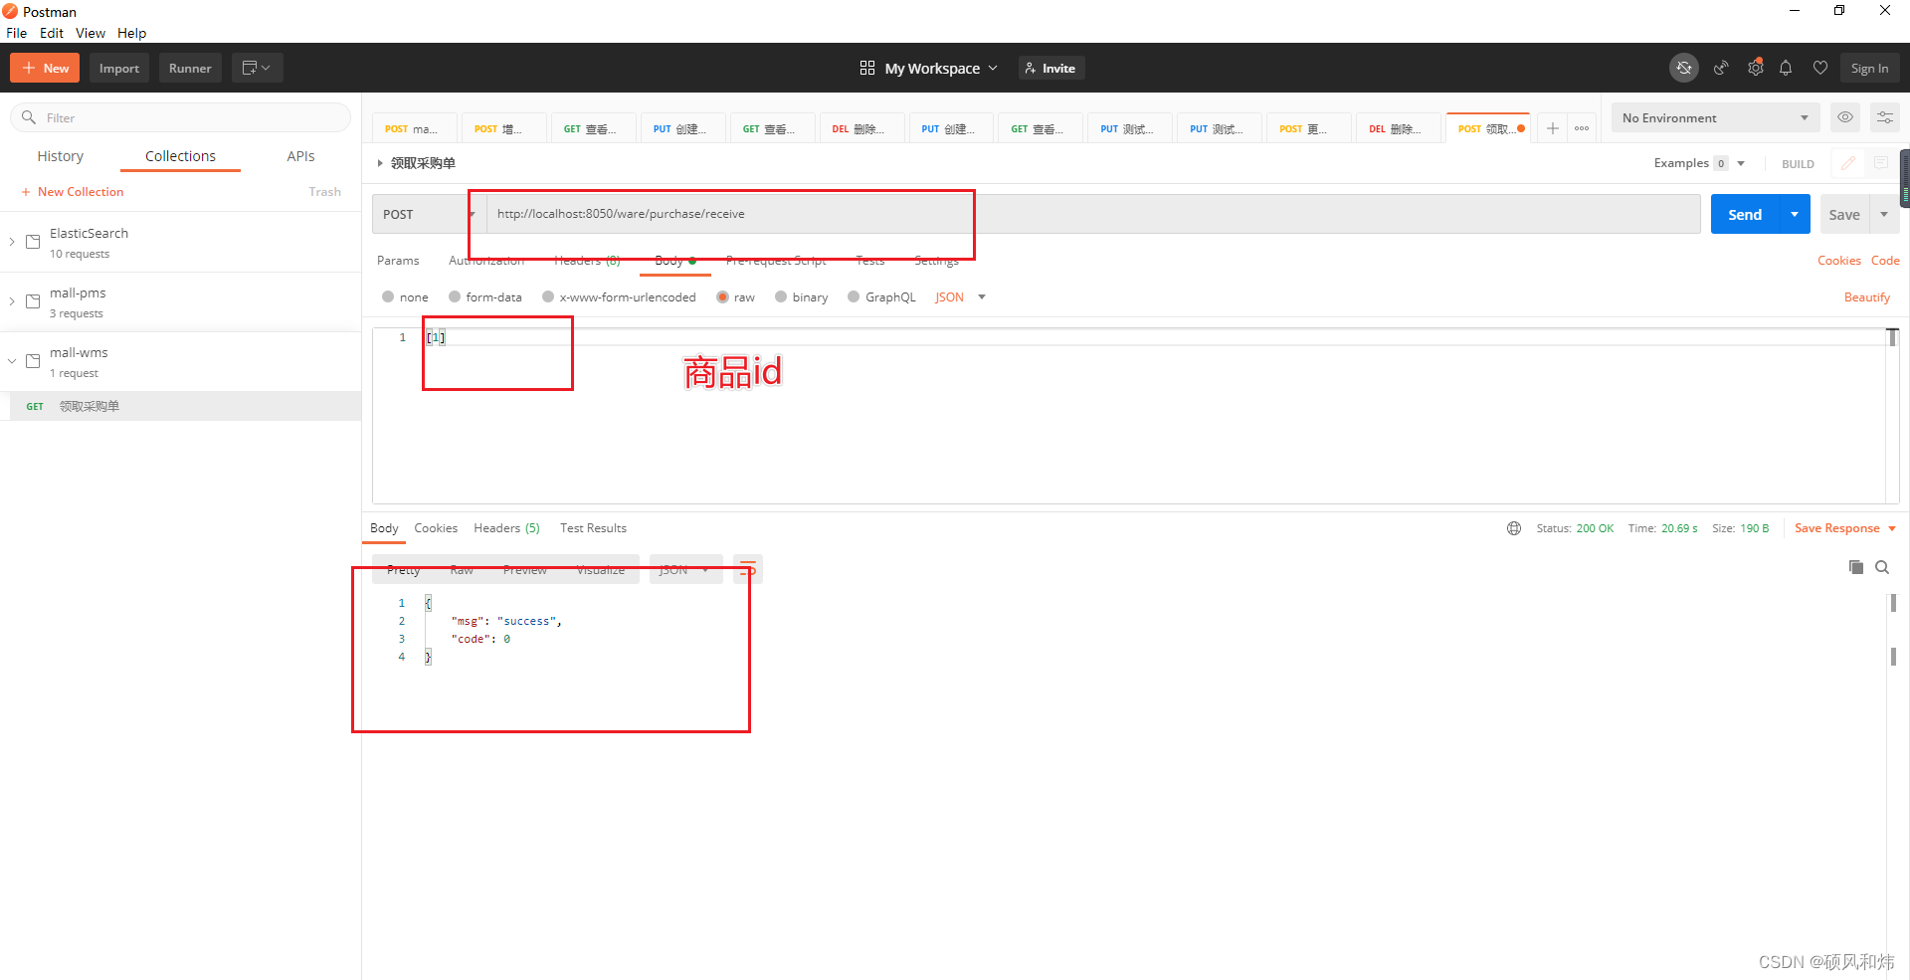The image size is (1910, 980).
Task: Click the search icon in the response panel
Action: pos(1882,567)
